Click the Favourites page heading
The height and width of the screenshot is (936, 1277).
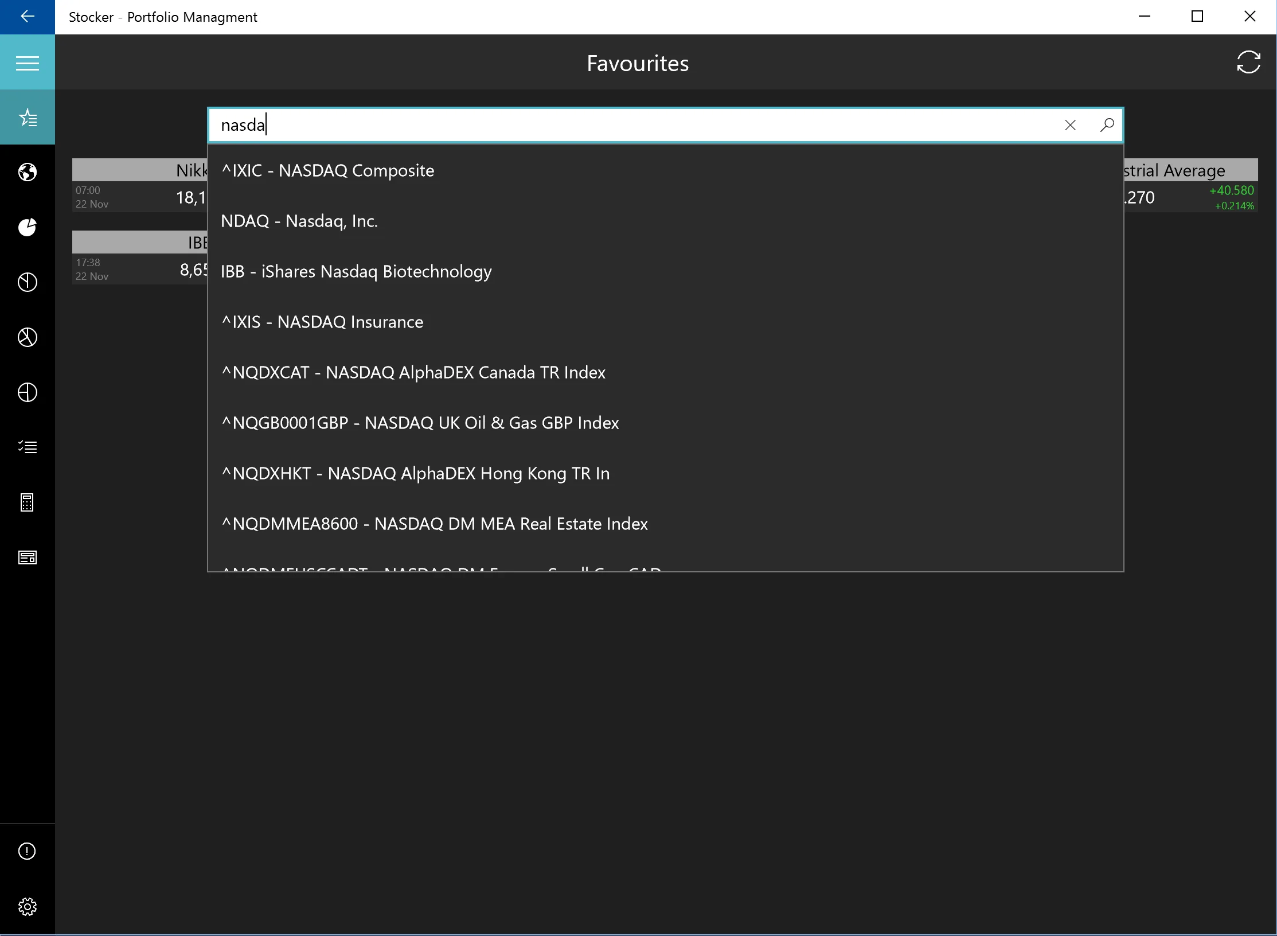[638, 63]
